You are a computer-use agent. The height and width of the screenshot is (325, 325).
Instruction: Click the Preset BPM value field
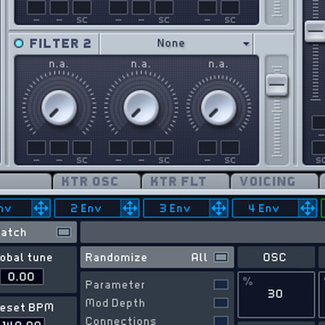click(x=22, y=322)
